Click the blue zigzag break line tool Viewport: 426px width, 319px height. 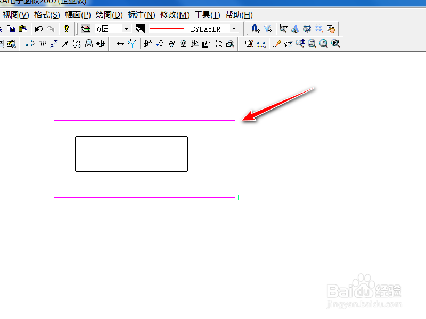pos(54,44)
